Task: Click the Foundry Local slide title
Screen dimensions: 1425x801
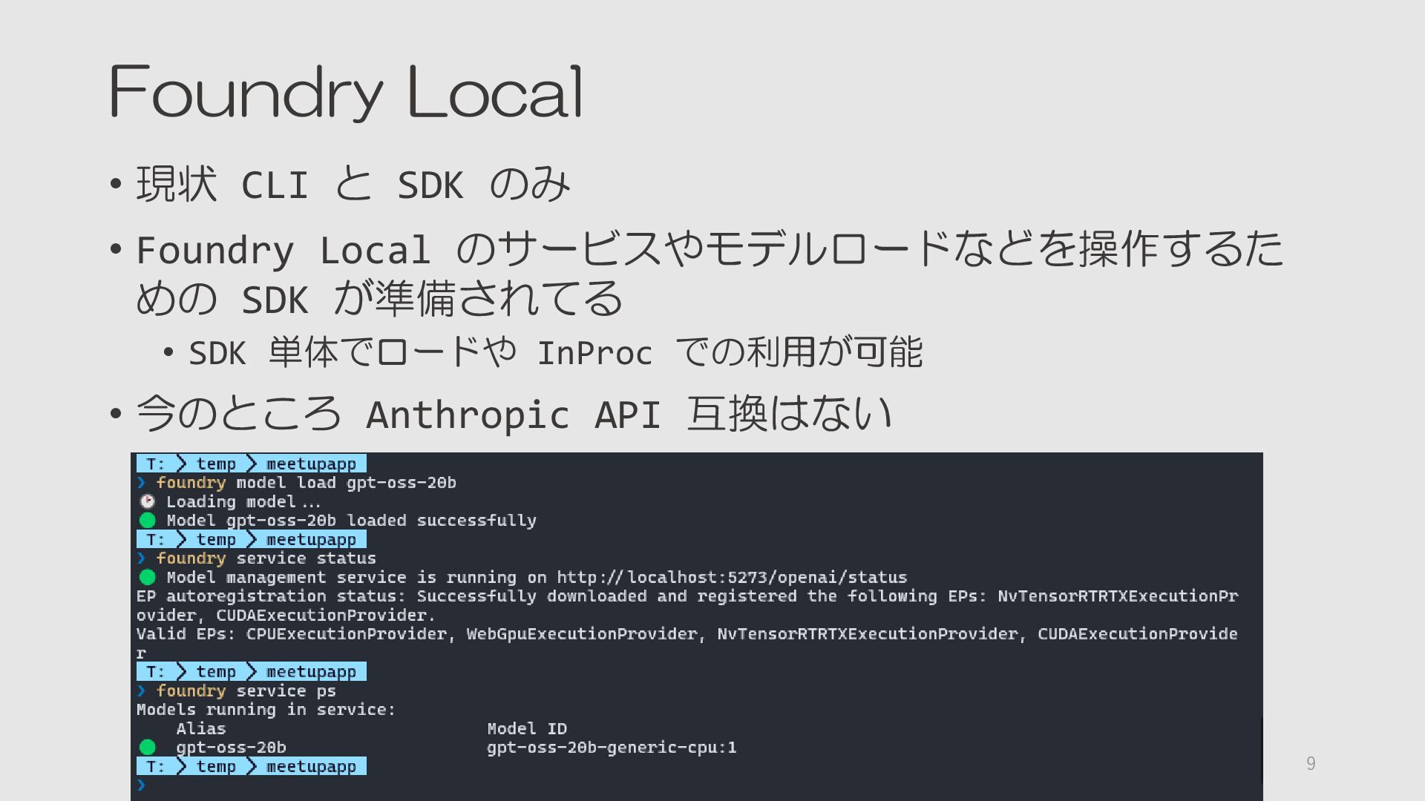Action: pos(346,92)
